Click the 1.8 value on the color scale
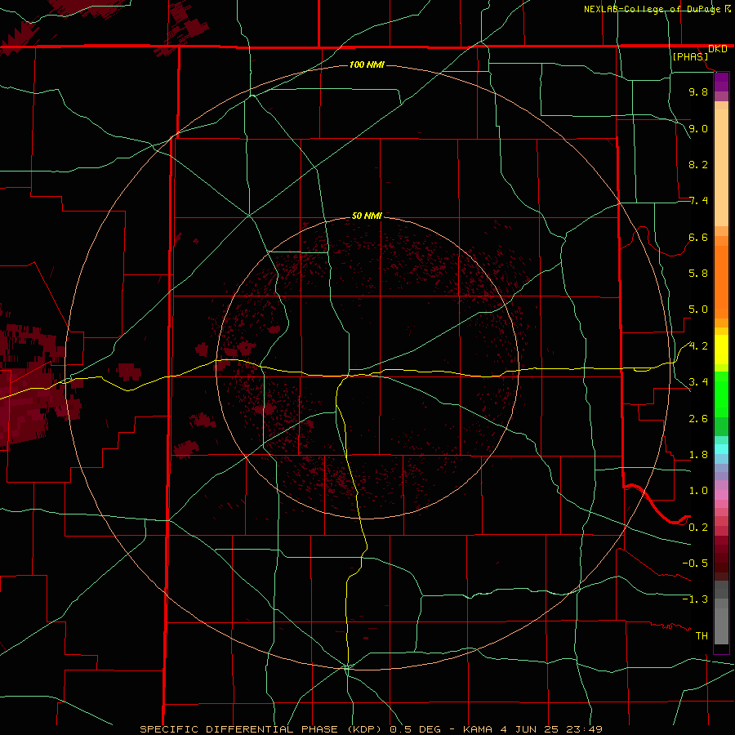 [x=698, y=455]
